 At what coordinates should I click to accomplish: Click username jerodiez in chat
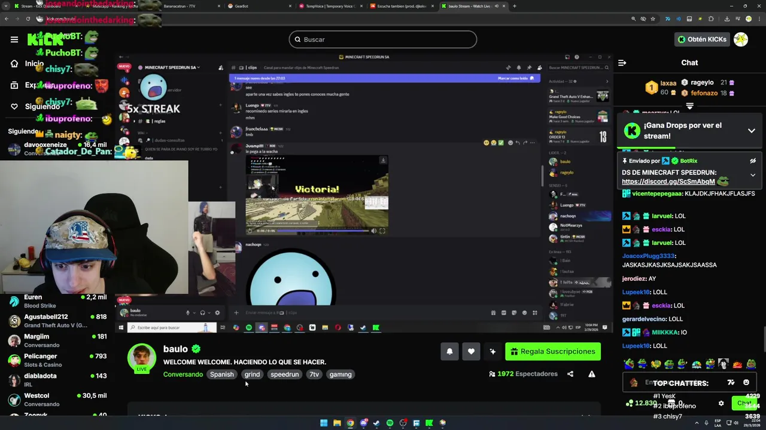pos(634,278)
